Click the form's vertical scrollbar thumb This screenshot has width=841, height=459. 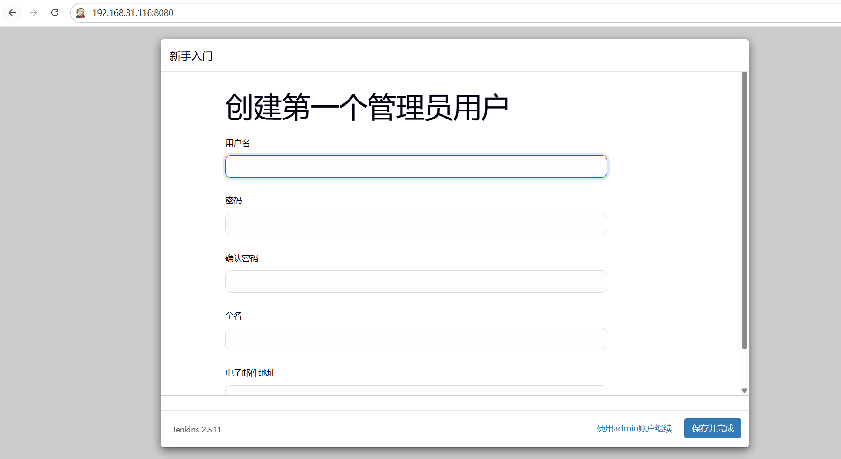click(744, 210)
